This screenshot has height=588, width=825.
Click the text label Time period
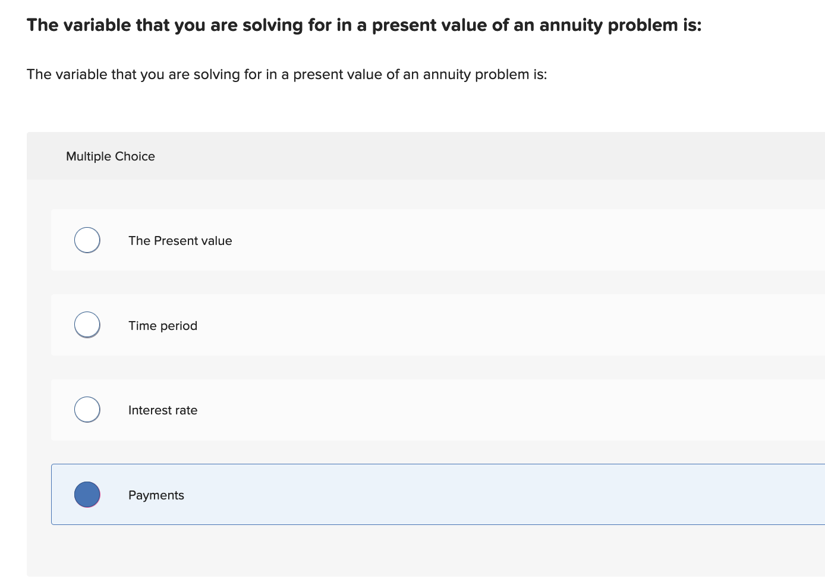click(x=162, y=325)
